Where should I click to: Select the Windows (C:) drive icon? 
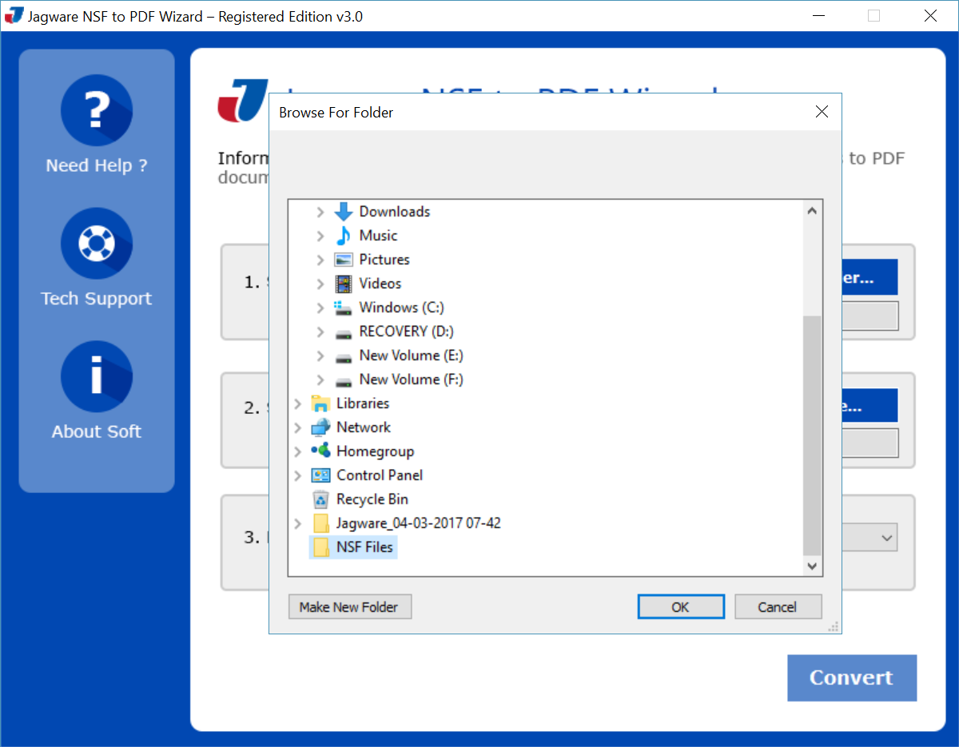[344, 308]
